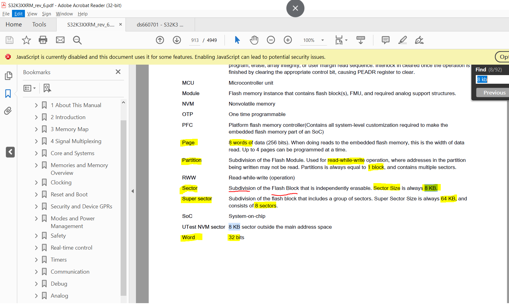Screen dimensions: 509x305
Task: Switch to the Selection arrow tool
Action: [237, 40]
